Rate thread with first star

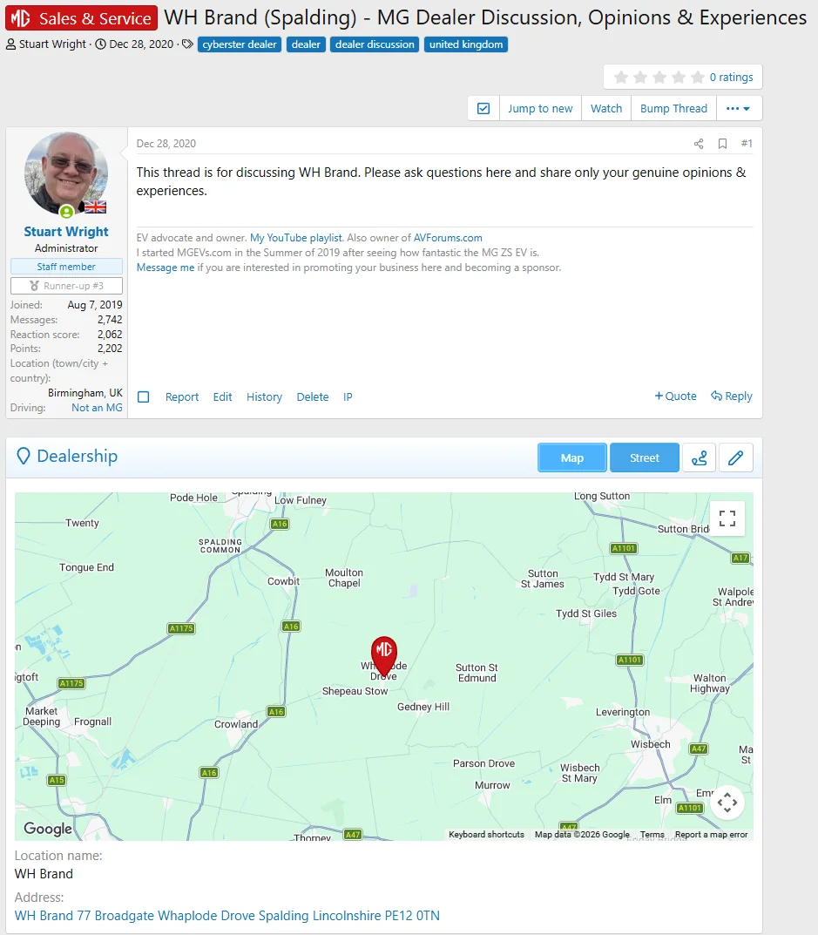coord(621,77)
